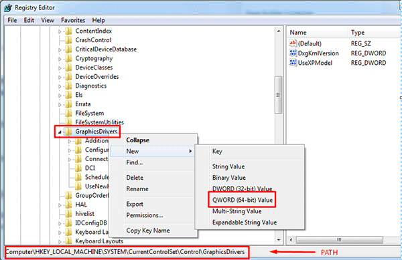This screenshot has height=260, width=402.
Task: Expand the HAL key
Action: 60,205
